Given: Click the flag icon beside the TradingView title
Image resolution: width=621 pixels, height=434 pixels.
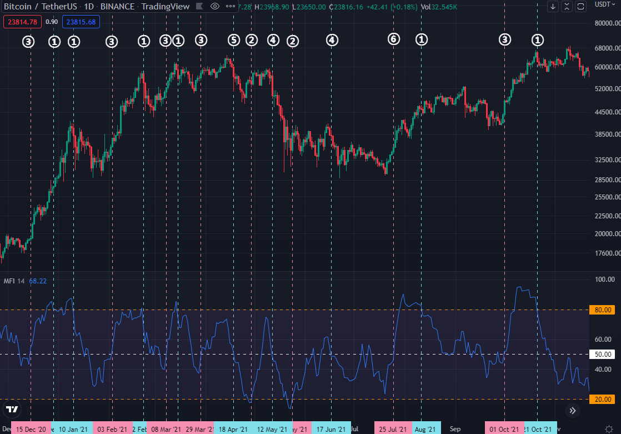Looking at the screenshot, I should tap(199, 6).
